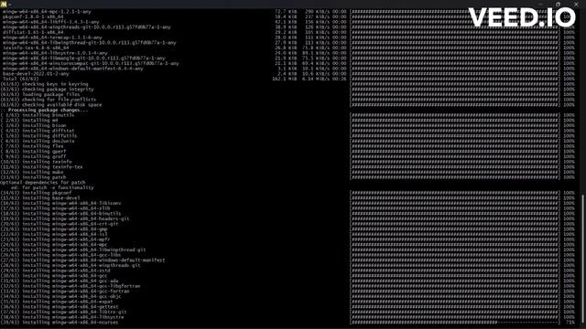Click the MSYS2 icon in the title bar
This screenshot has width=586, height=329.
[4, 4]
